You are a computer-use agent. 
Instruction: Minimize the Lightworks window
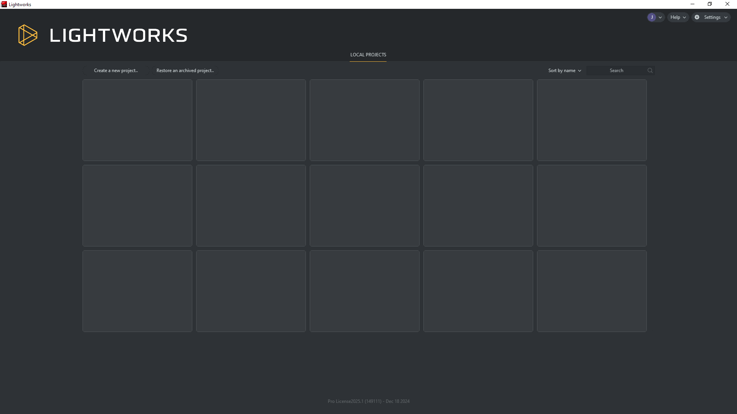(692, 4)
